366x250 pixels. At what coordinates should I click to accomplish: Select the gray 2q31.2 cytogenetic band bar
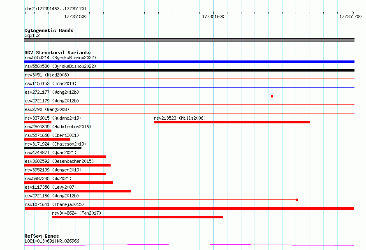(189, 40)
